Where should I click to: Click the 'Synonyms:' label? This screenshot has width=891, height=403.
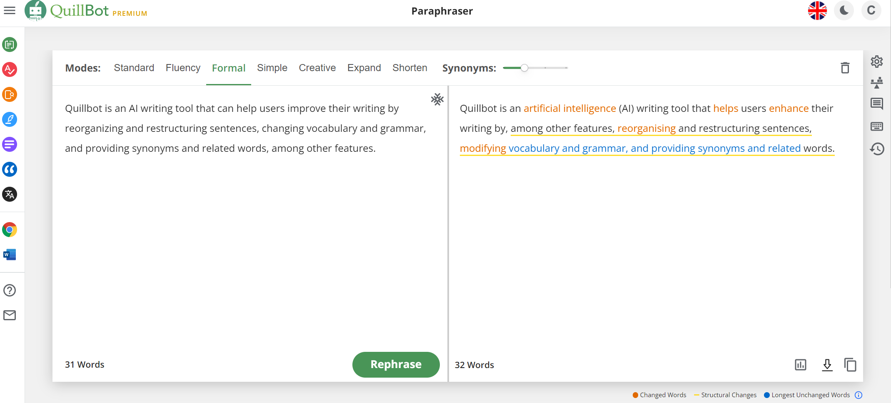469,68
